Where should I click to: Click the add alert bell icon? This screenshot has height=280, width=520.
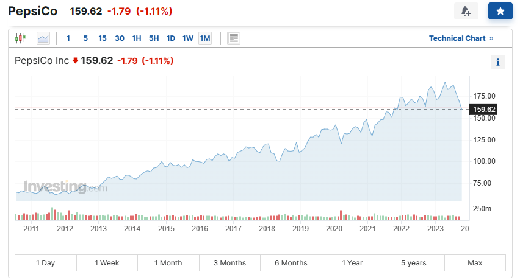pyautogui.click(x=466, y=11)
